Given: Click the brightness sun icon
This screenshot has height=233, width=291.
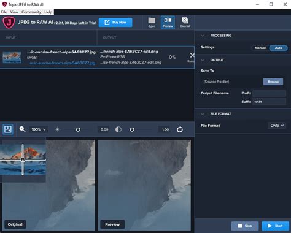Looking at the screenshot, I should [58, 129].
